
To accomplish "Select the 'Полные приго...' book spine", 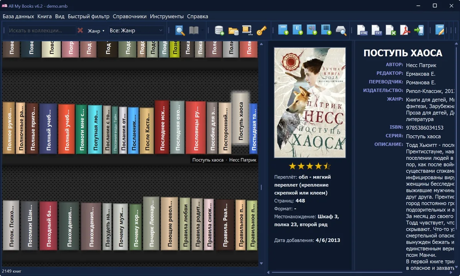I will pyautogui.click(x=32, y=128).
